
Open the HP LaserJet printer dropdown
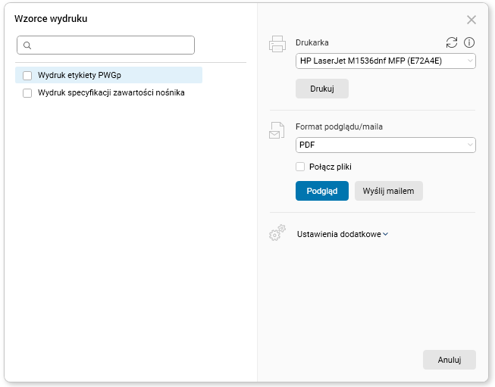[385, 61]
